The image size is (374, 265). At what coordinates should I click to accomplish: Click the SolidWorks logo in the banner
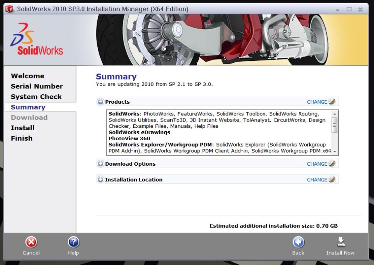click(37, 39)
